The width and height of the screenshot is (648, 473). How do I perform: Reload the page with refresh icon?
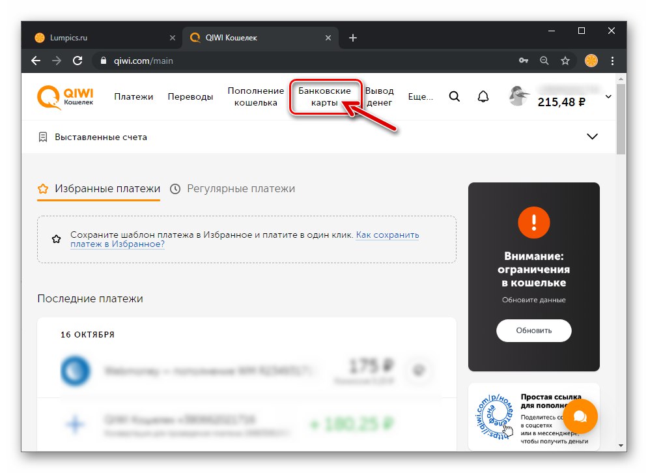(77, 61)
